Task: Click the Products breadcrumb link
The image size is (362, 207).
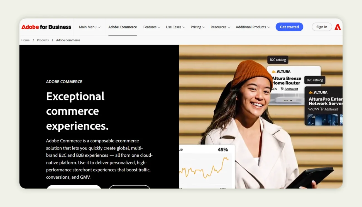Action: pyautogui.click(x=43, y=40)
